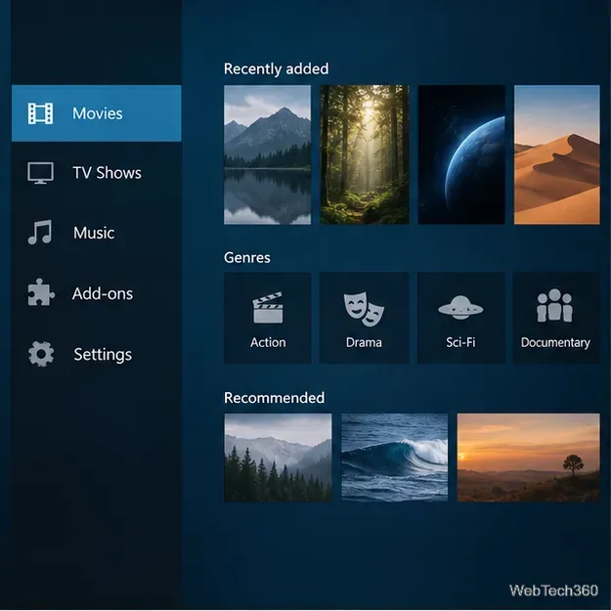Screen dimensions: 611x611
Task: Click the Music note icon
Action: pyautogui.click(x=40, y=233)
